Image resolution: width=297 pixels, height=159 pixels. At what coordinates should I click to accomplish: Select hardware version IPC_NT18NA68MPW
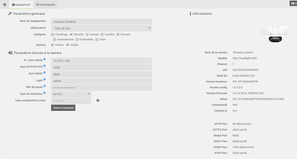(x=245, y=81)
